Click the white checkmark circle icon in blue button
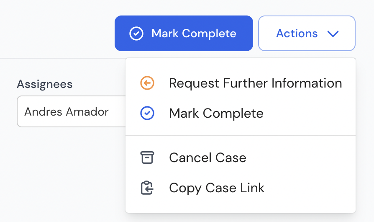The width and height of the screenshot is (374, 222). tap(136, 34)
